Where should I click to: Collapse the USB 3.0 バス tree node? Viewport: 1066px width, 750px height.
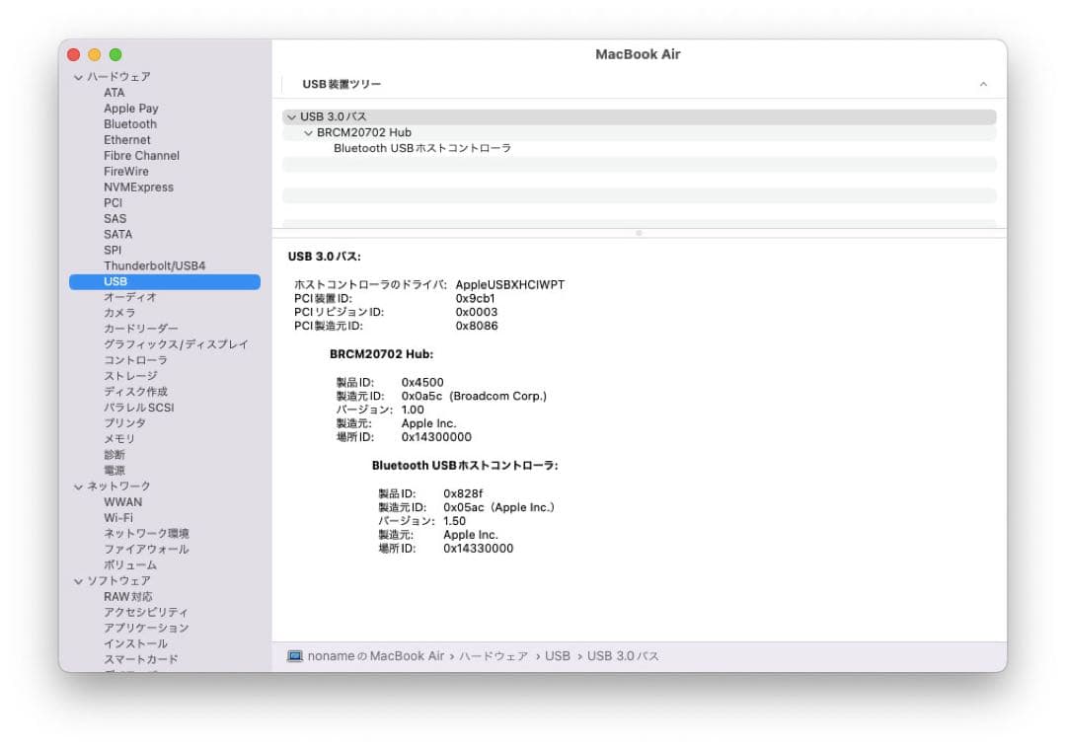pos(293,115)
